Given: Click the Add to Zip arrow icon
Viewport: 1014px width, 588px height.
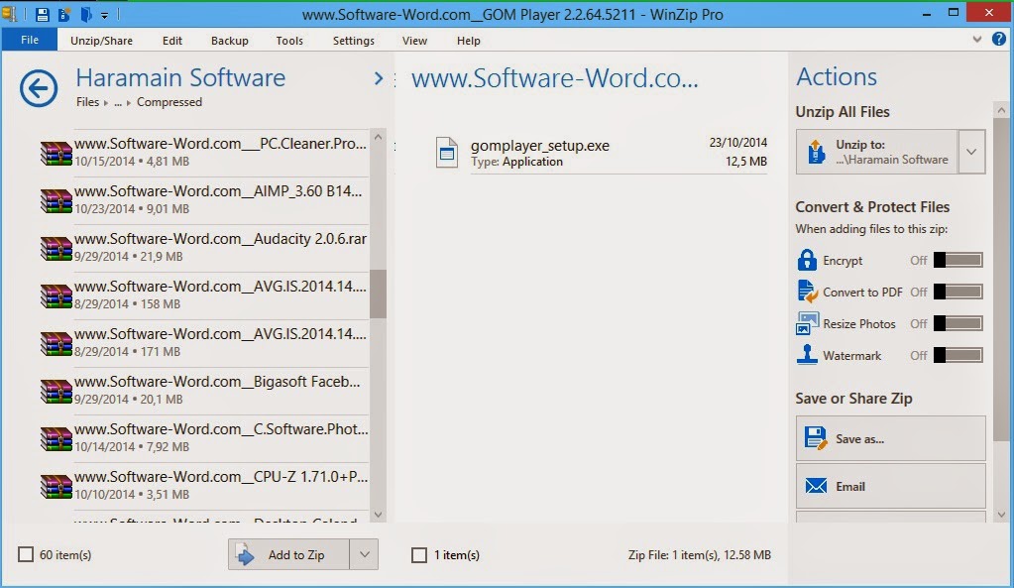Looking at the screenshot, I should coord(245,554).
